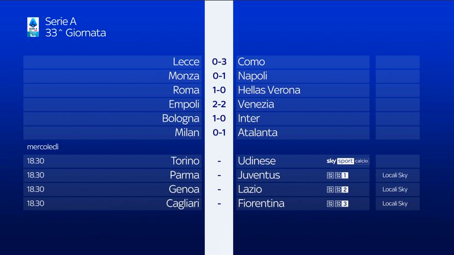Click the mercoledì day heading
454x255 pixels.
(43, 147)
